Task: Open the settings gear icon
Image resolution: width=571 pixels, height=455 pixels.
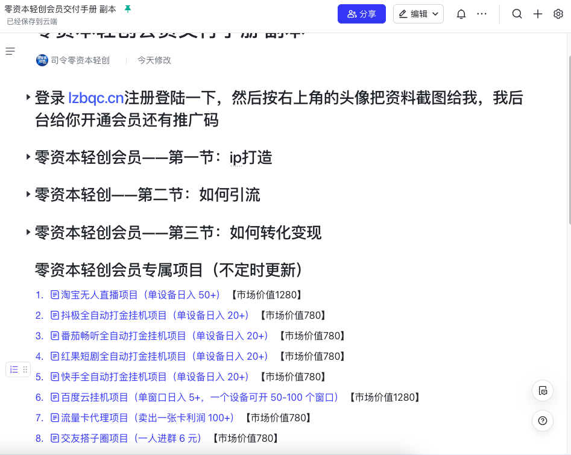Action: pyautogui.click(x=558, y=13)
